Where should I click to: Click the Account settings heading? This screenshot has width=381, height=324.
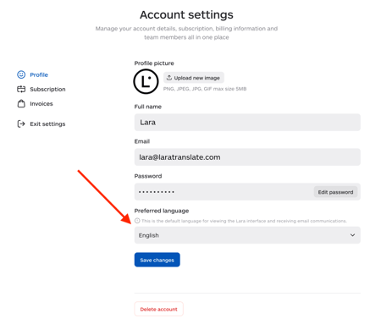click(x=186, y=14)
